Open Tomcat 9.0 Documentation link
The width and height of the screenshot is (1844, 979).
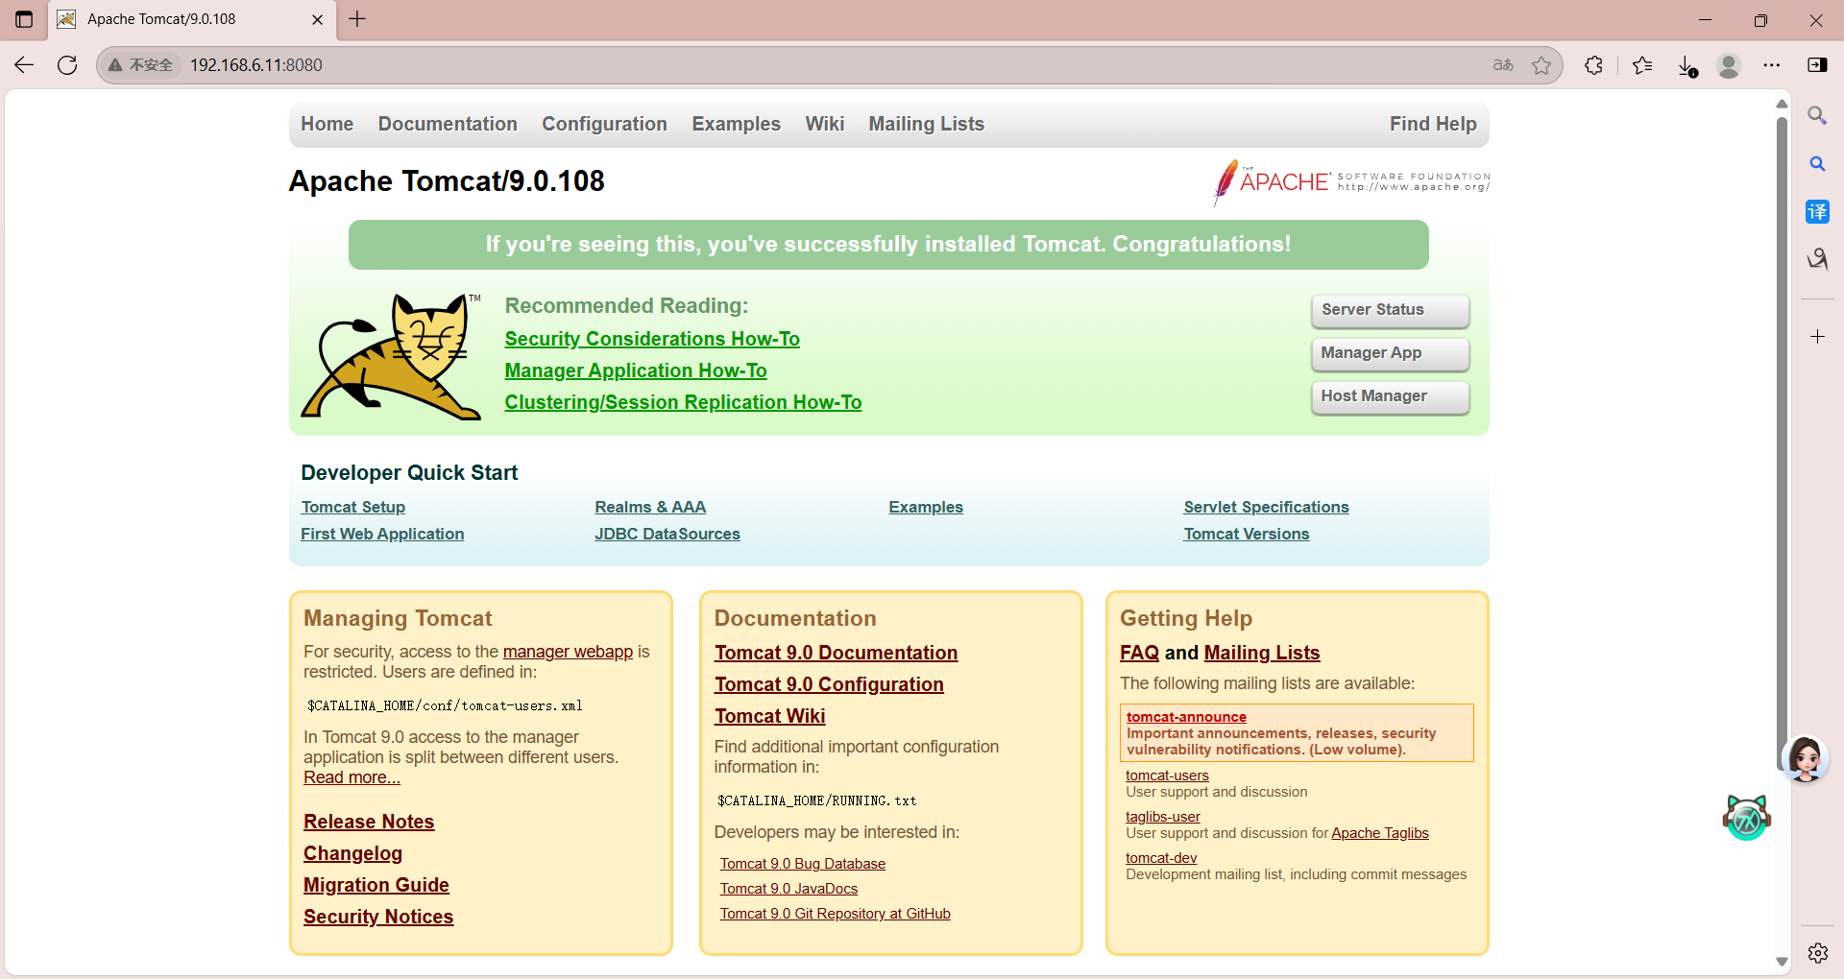point(836,653)
